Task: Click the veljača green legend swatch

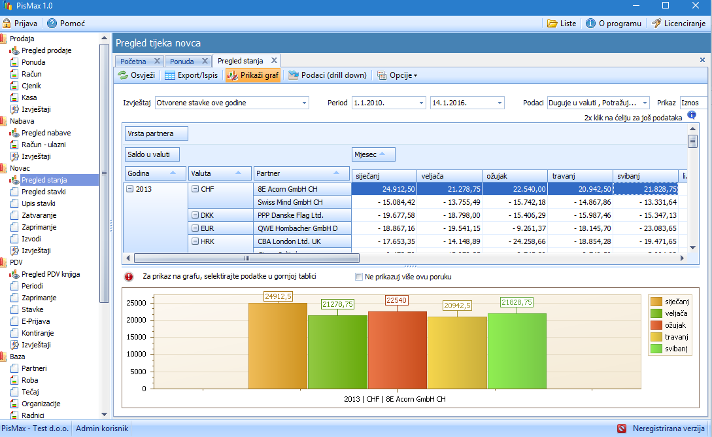Action: point(656,313)
